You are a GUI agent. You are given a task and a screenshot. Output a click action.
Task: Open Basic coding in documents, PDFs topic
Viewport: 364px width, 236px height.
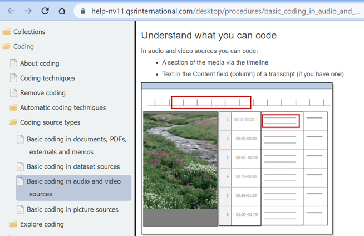coord(76,139)
